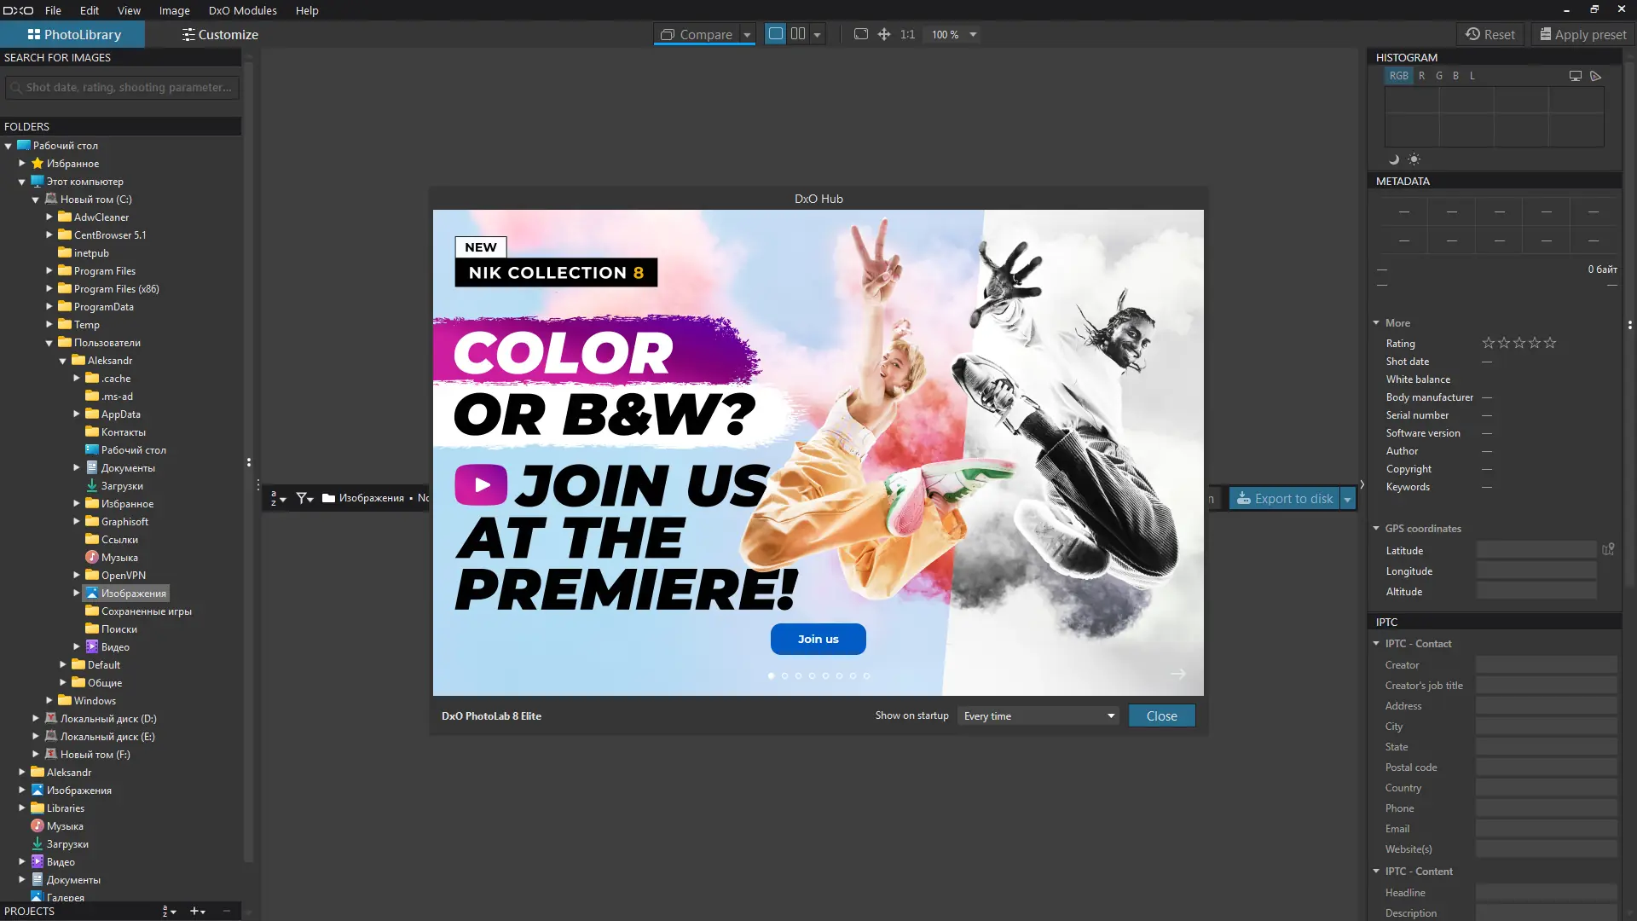Viewport: 1637px width, 921px height.
Task: Click the 1:1 zoom icon
Action: coord(907,34)
